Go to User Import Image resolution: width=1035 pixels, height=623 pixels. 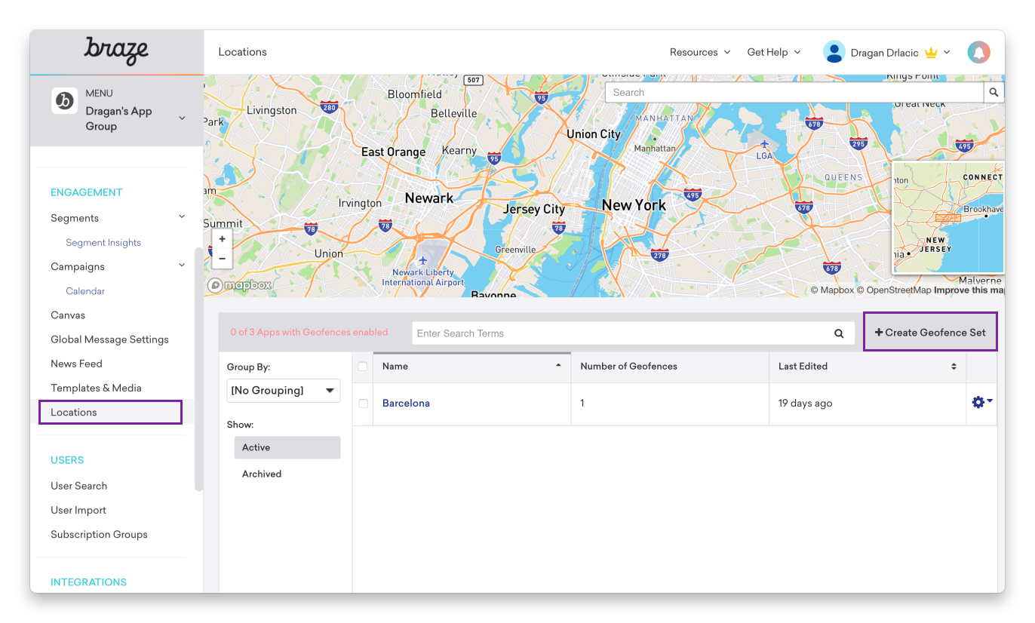tap(78, 510)
